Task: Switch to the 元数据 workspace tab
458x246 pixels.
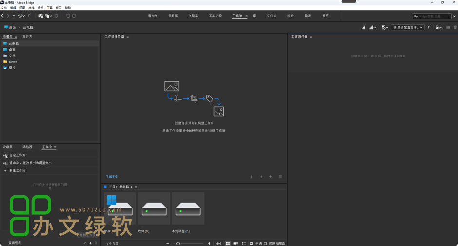Action: coord(173,16)
